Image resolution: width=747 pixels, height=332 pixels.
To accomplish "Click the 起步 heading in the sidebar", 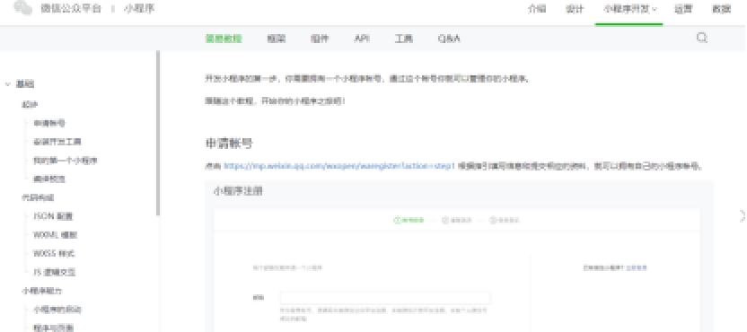I will click(30, 104).
